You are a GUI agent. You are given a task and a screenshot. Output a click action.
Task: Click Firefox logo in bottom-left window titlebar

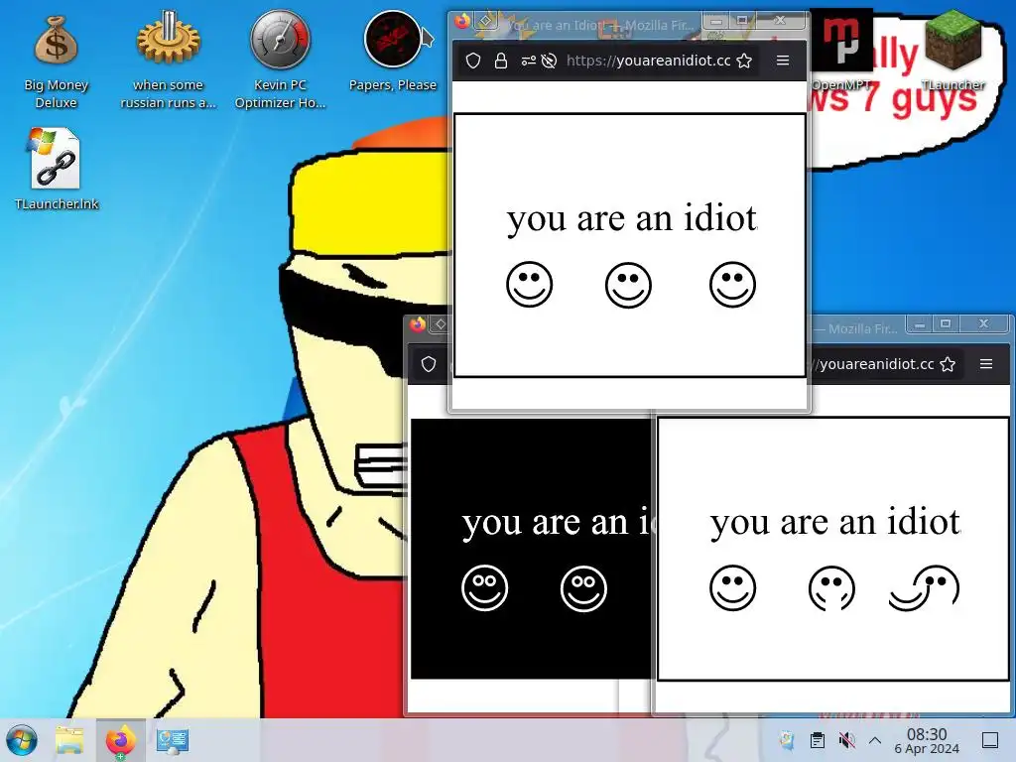tap(418, 324)
